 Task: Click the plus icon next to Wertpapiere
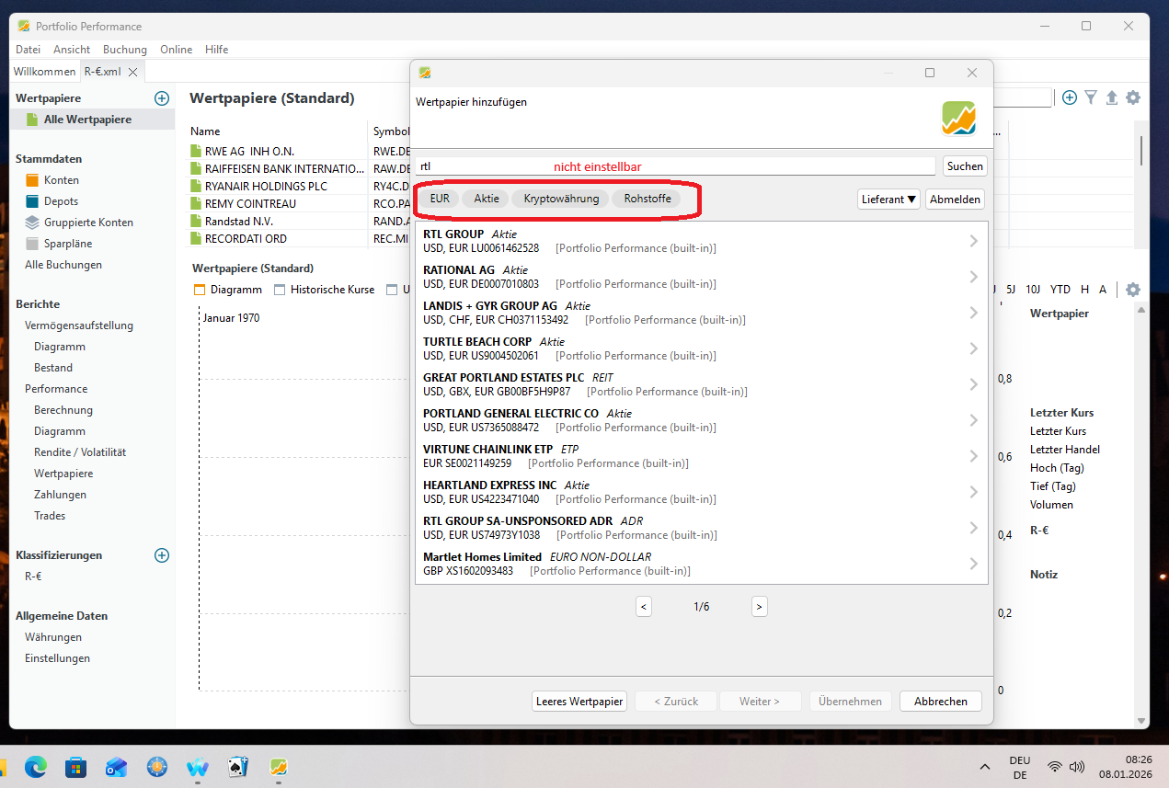coord(162,98)
